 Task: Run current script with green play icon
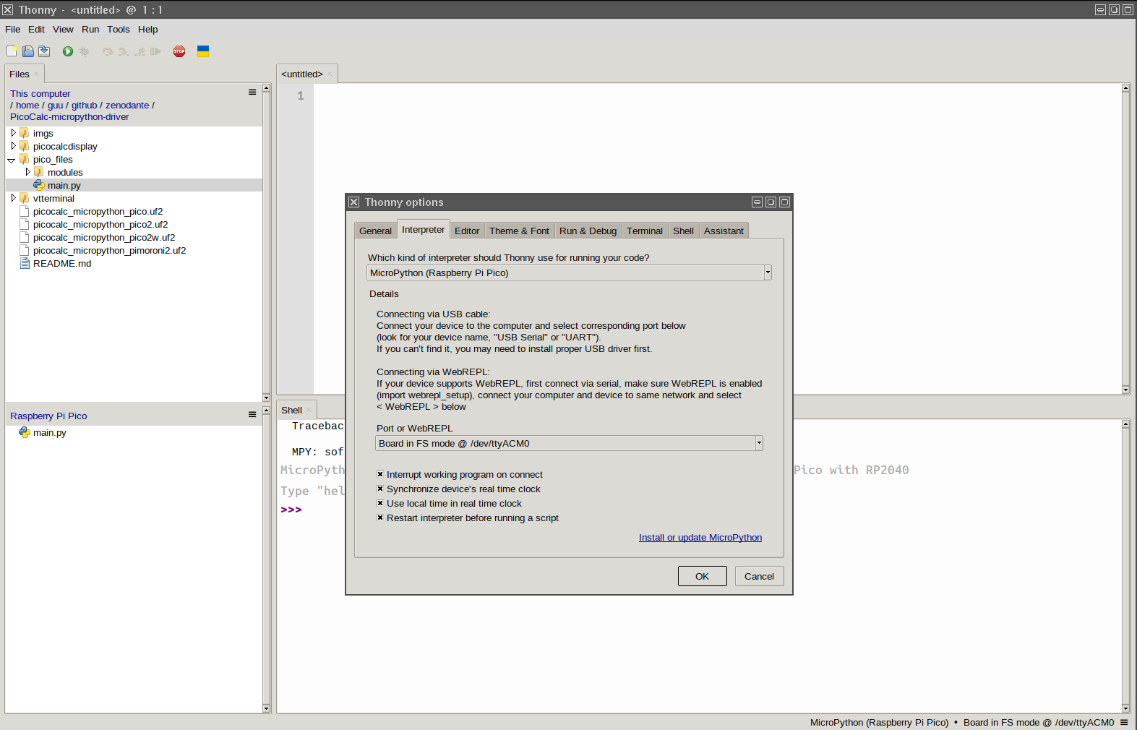pyautogui.click(x=68, y=51)
